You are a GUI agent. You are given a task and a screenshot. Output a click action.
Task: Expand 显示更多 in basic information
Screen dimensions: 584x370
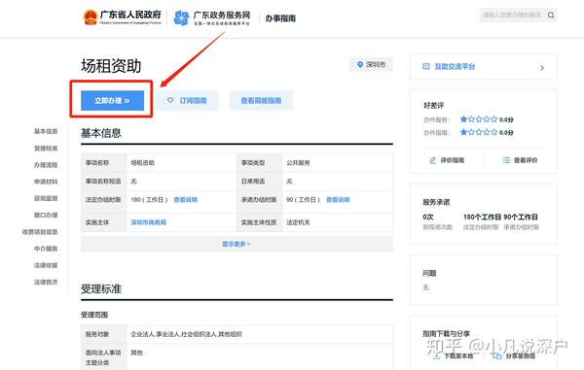pyautogui.click(x=237, y=244)
